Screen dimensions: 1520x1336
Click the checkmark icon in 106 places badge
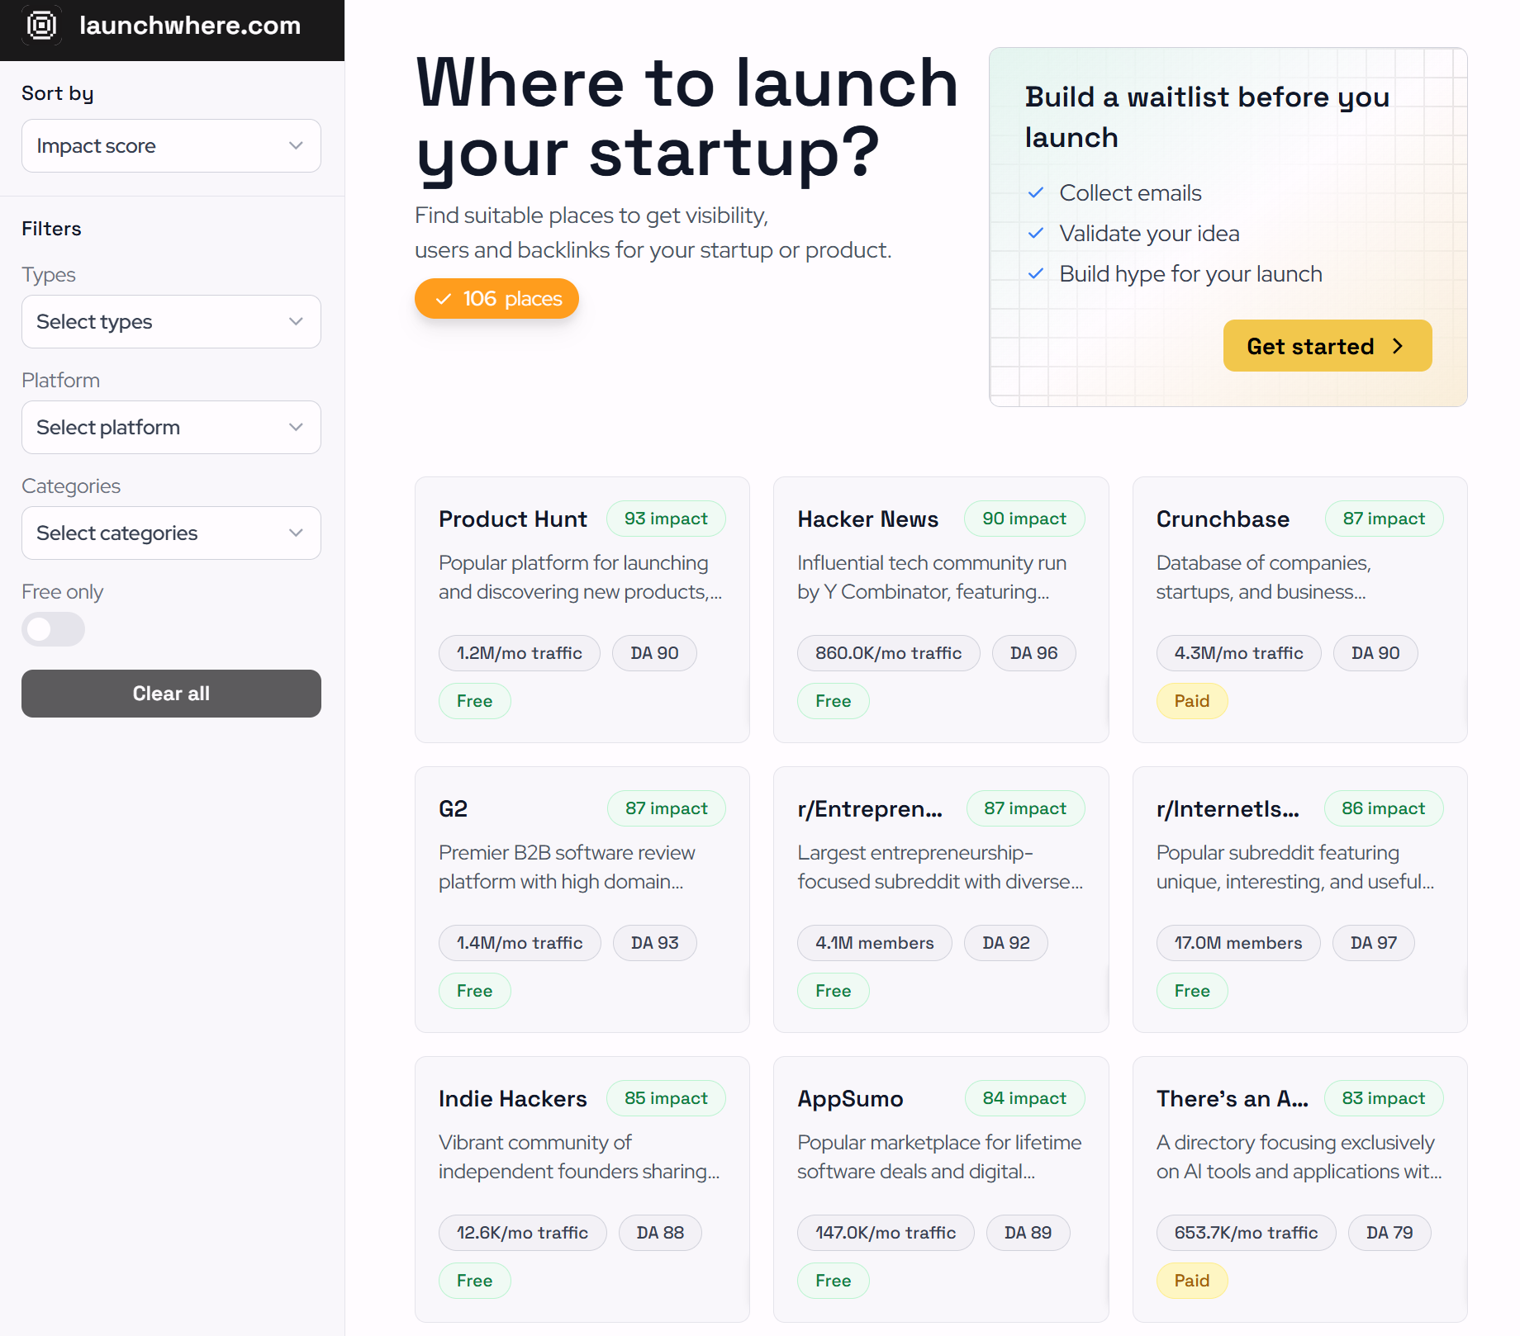[x=444, y=299]
